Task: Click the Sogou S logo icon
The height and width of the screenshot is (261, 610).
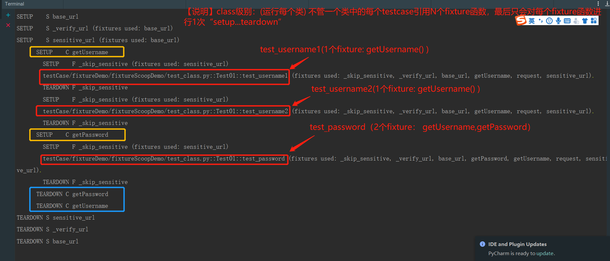Action: point(521,20)
